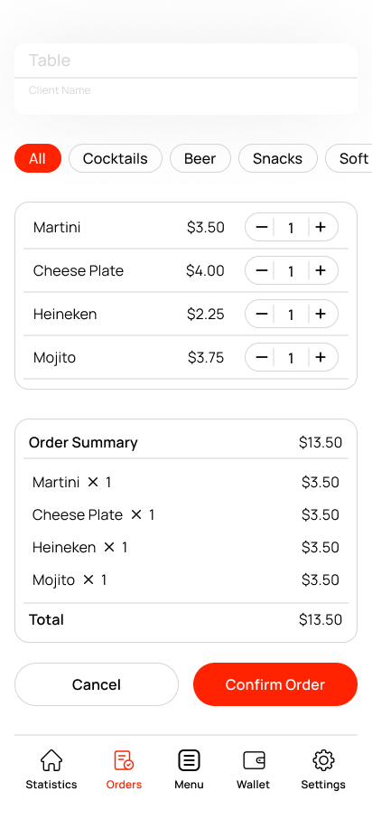Increase Martini quantity with plus
The height and width of the screenshot is (829, 372).
click(321, 227)
